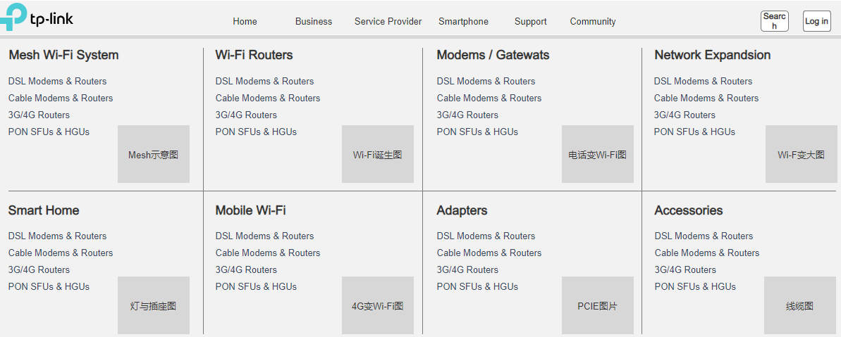Open the Wi-Fi诞生图 thumbnail

point(378,154)
